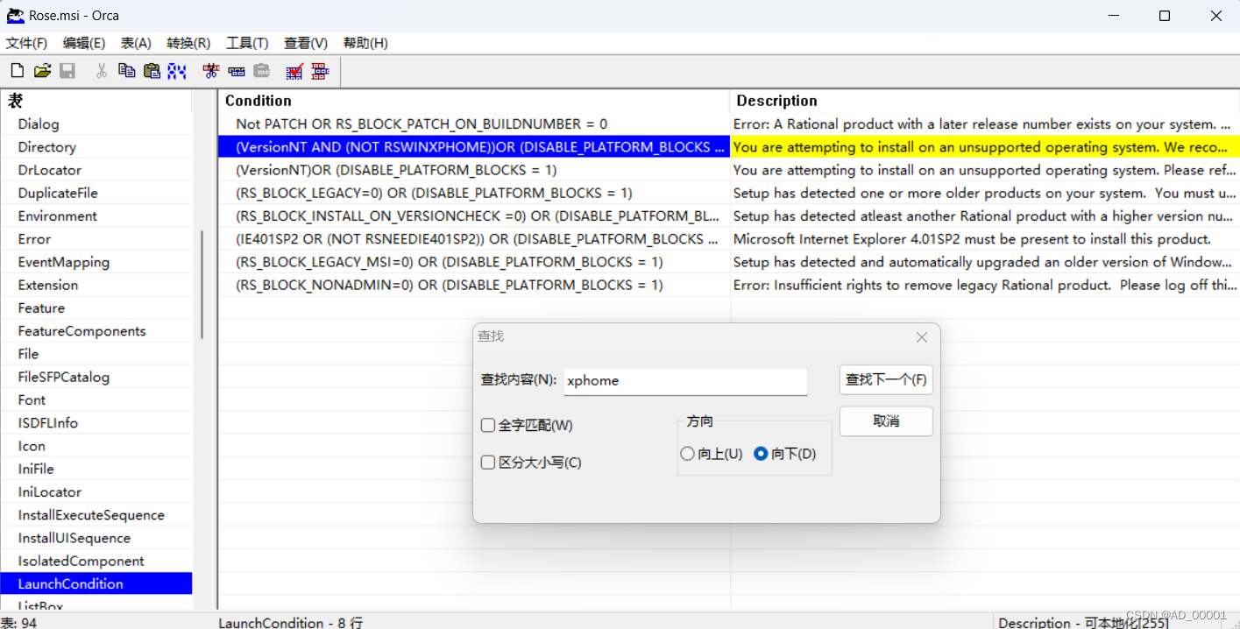The height and width of the screenshot is (629, 1240).
Task: Select the RS_BLOCK_NONADMIN=0 condition cell
Action: pyautogui.click(x=473, y=285)
